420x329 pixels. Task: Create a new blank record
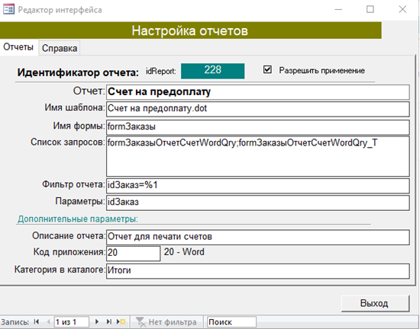[121, 322]
